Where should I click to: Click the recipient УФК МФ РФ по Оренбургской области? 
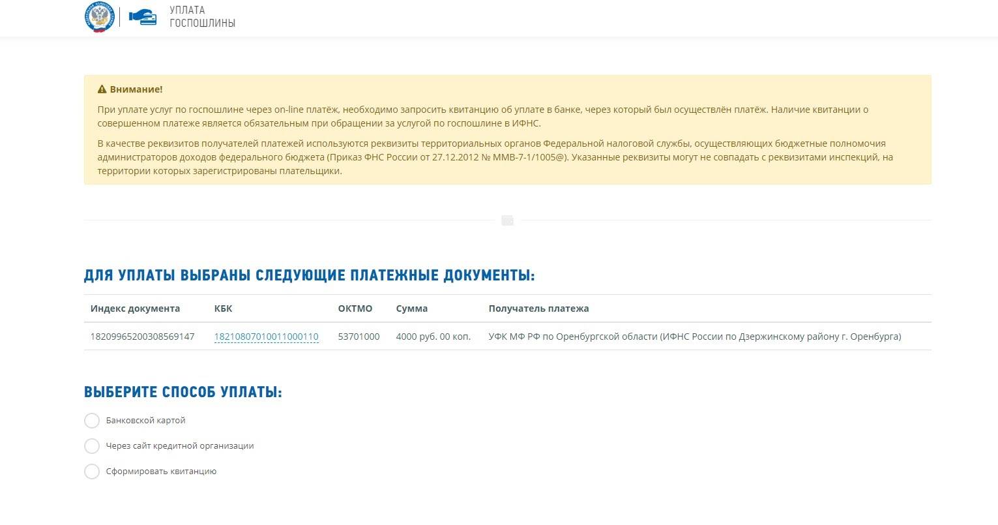tap(694, 337)
